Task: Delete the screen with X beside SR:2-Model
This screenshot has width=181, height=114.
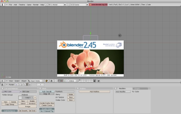Action: [x=65, y=5]
